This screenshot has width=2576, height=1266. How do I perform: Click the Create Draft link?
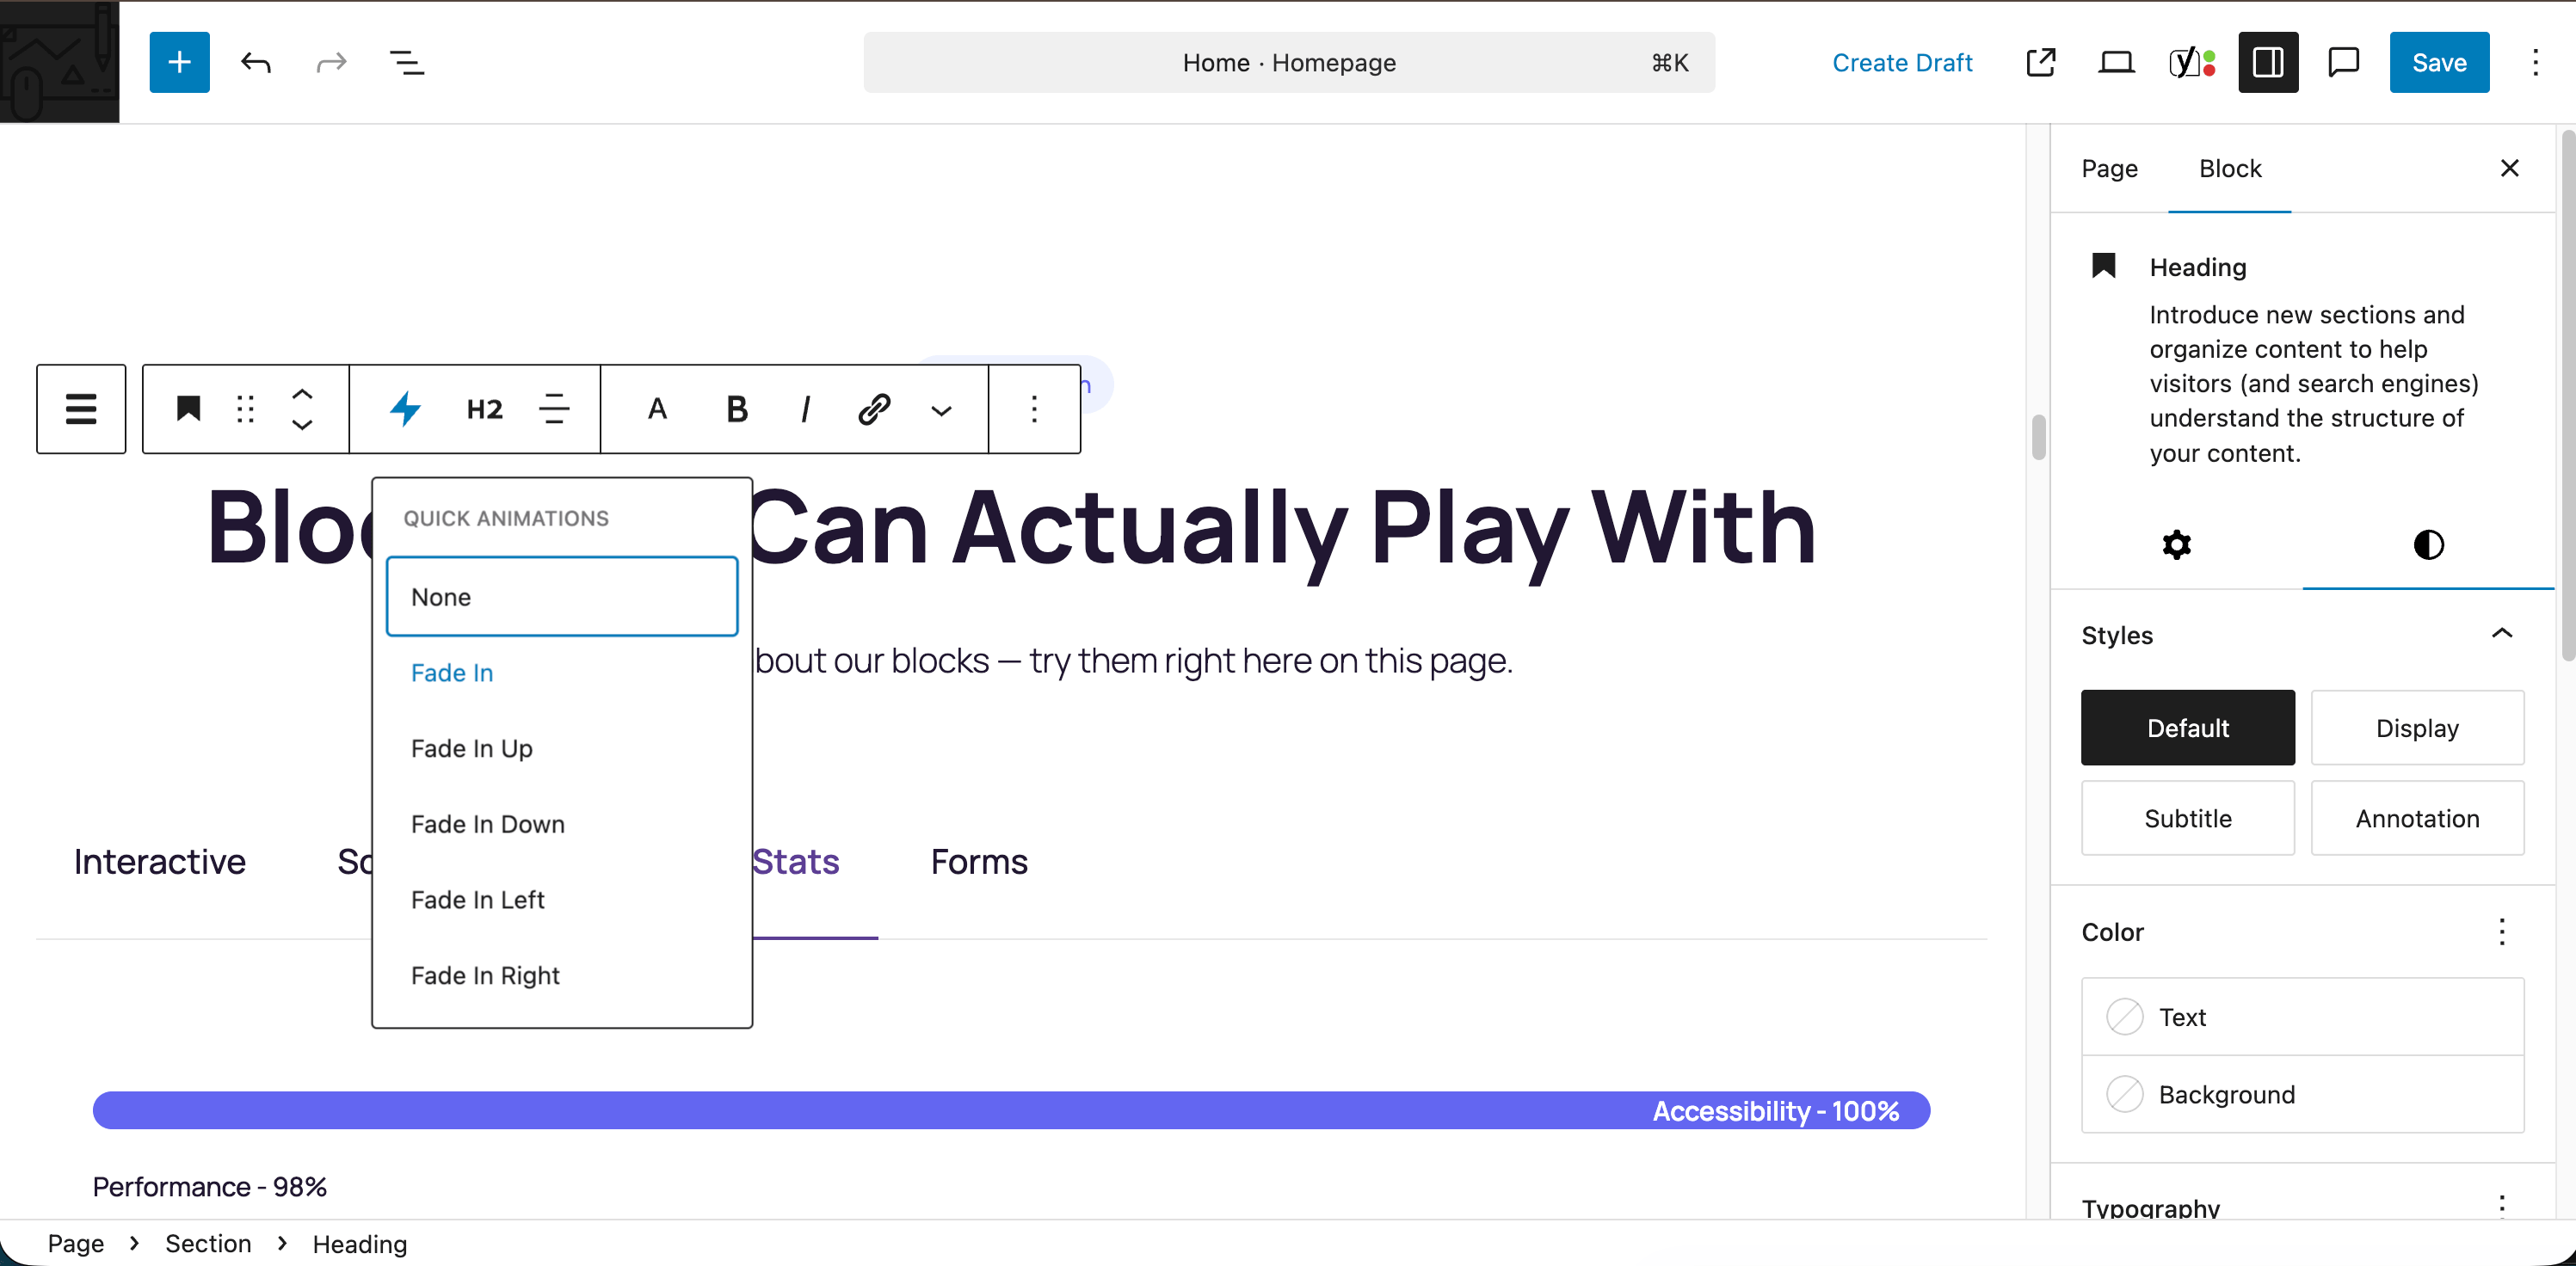(x=1901, y=62)
